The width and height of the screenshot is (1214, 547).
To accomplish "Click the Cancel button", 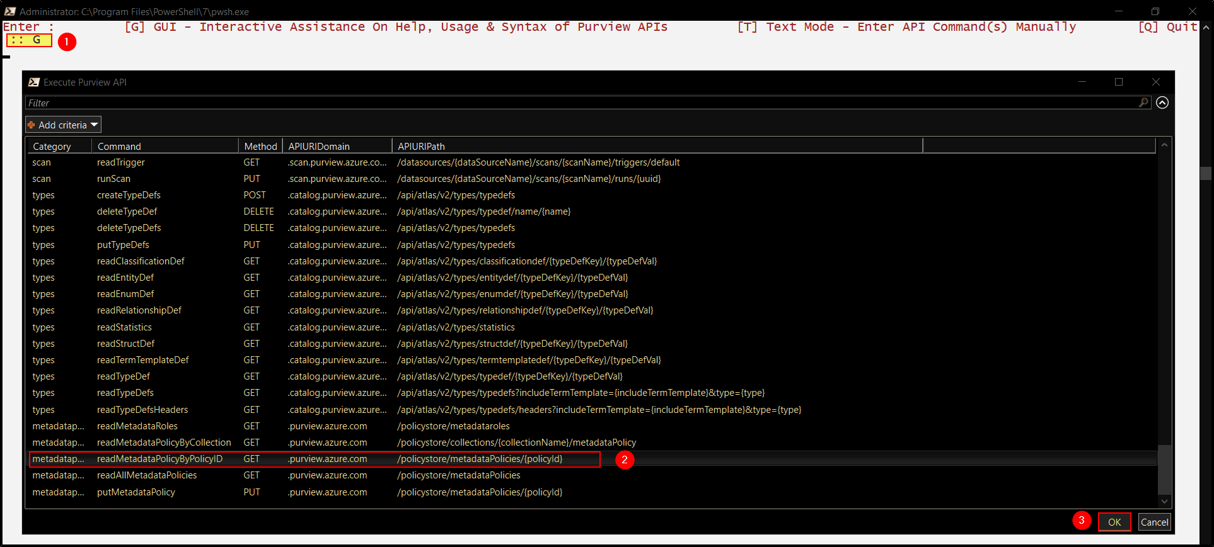I will [1155, 522].
